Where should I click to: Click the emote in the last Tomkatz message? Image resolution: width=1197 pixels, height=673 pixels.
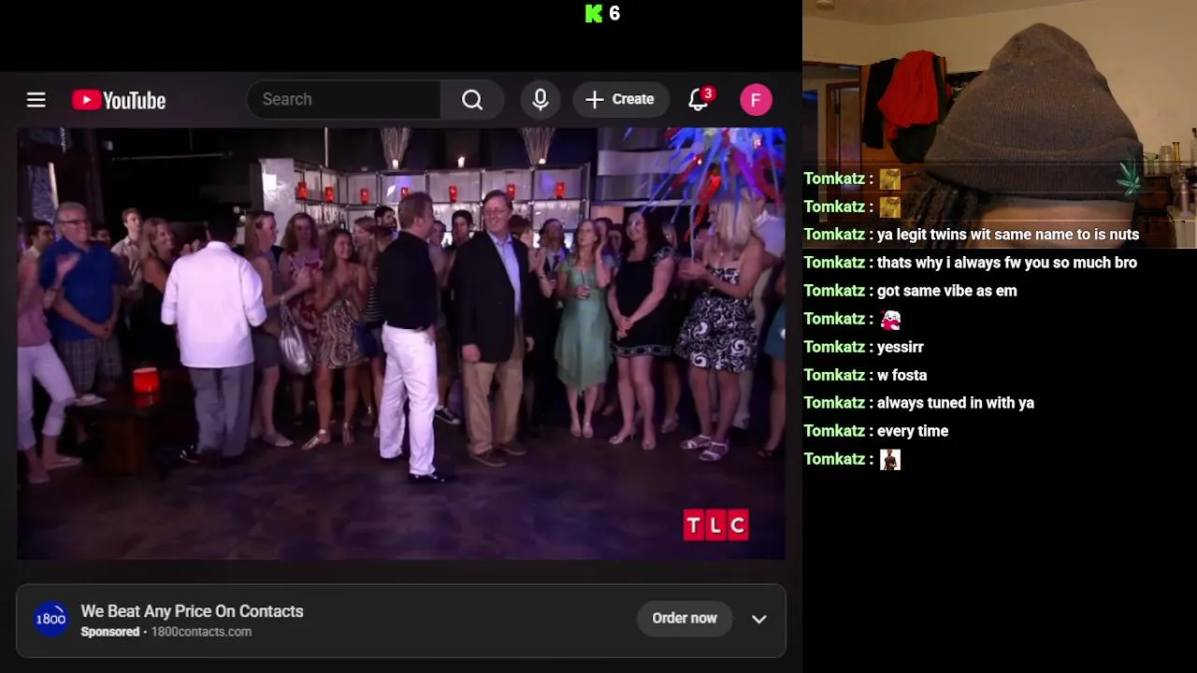coord(890,460)
